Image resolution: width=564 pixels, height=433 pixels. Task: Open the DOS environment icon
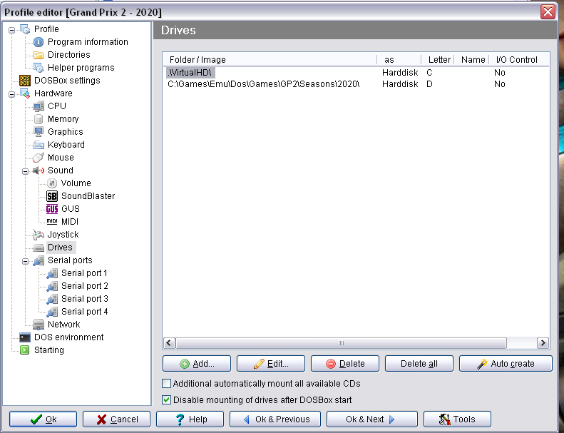(x=25, y=337)
